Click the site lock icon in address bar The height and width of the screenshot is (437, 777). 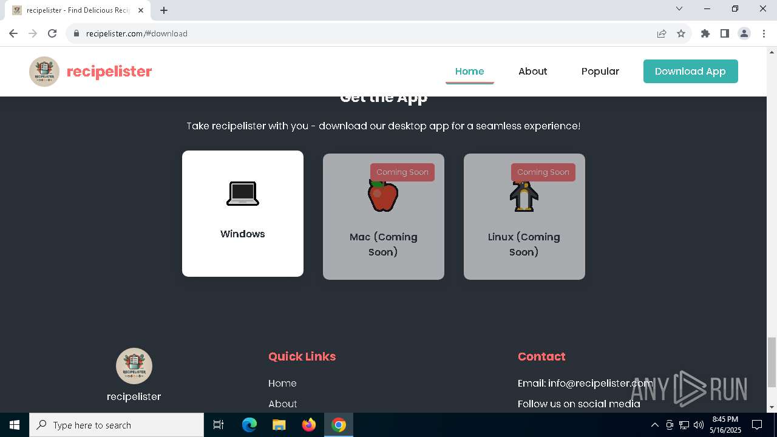click(76, 33)
